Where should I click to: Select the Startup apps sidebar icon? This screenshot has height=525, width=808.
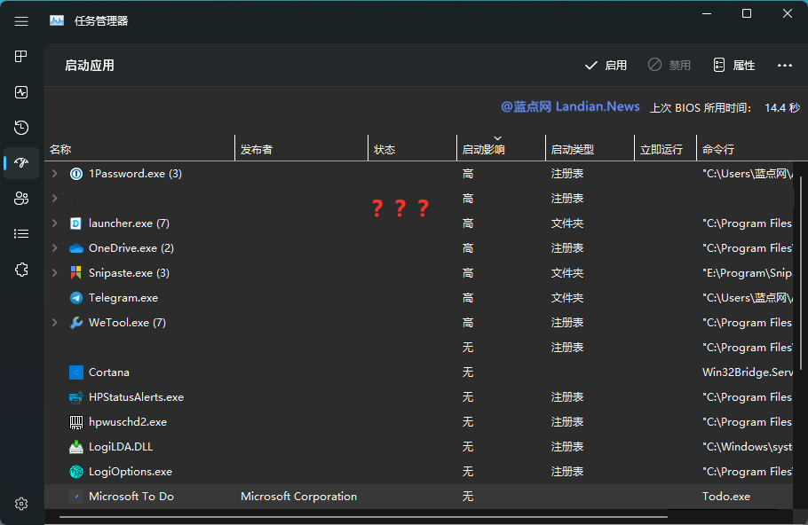coord(20,162)
